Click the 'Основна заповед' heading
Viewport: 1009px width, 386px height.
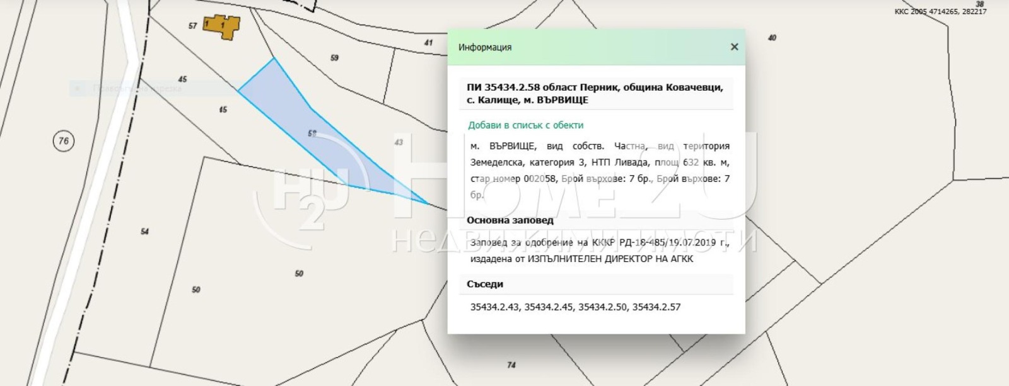[510, 220]
